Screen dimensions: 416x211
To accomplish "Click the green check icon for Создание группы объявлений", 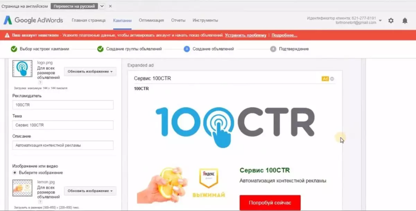I will tap(100, 49).
